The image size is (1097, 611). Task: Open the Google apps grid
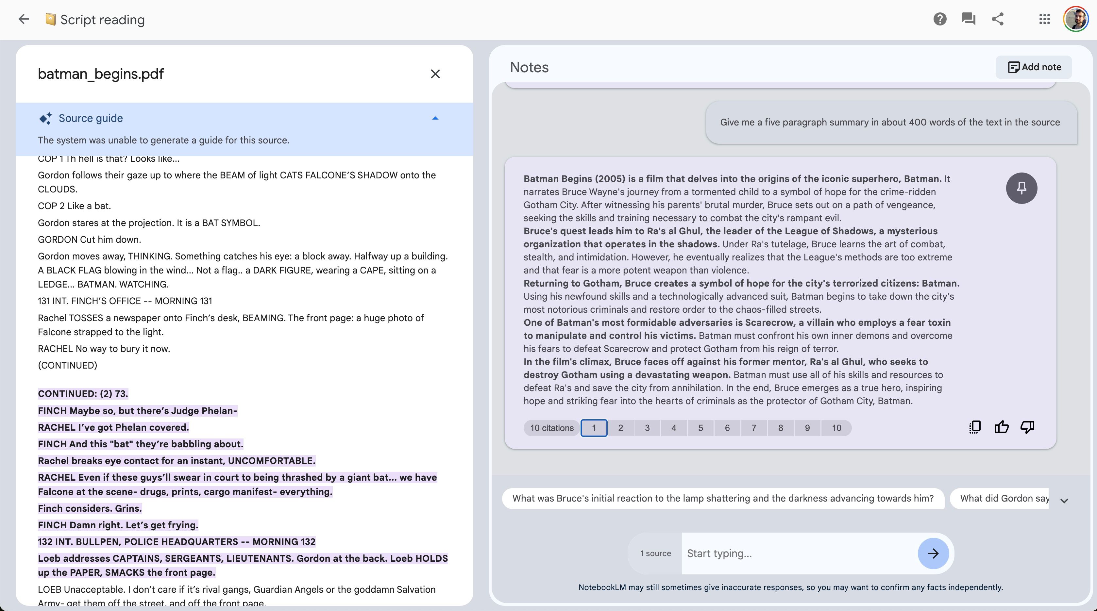(x=1044, y=19)
